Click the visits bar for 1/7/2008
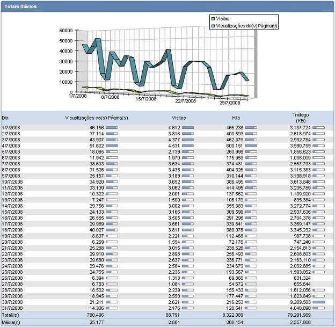 (187, 128)
